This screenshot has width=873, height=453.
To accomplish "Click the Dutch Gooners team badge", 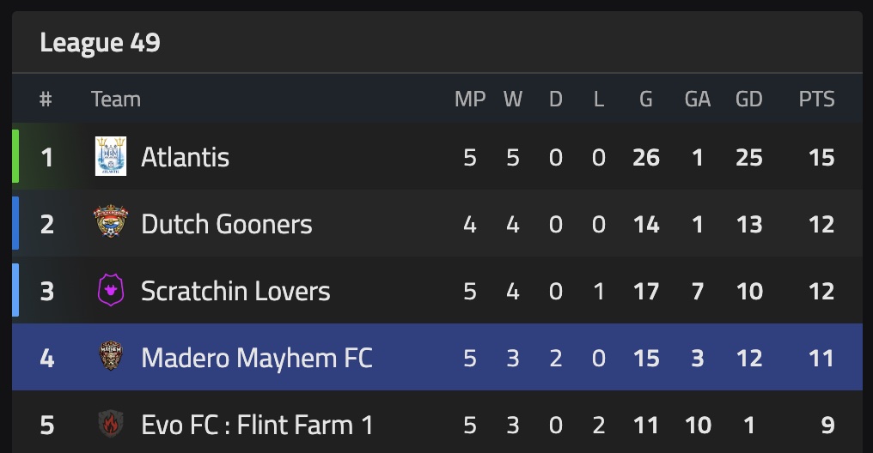I will (110, 224).
